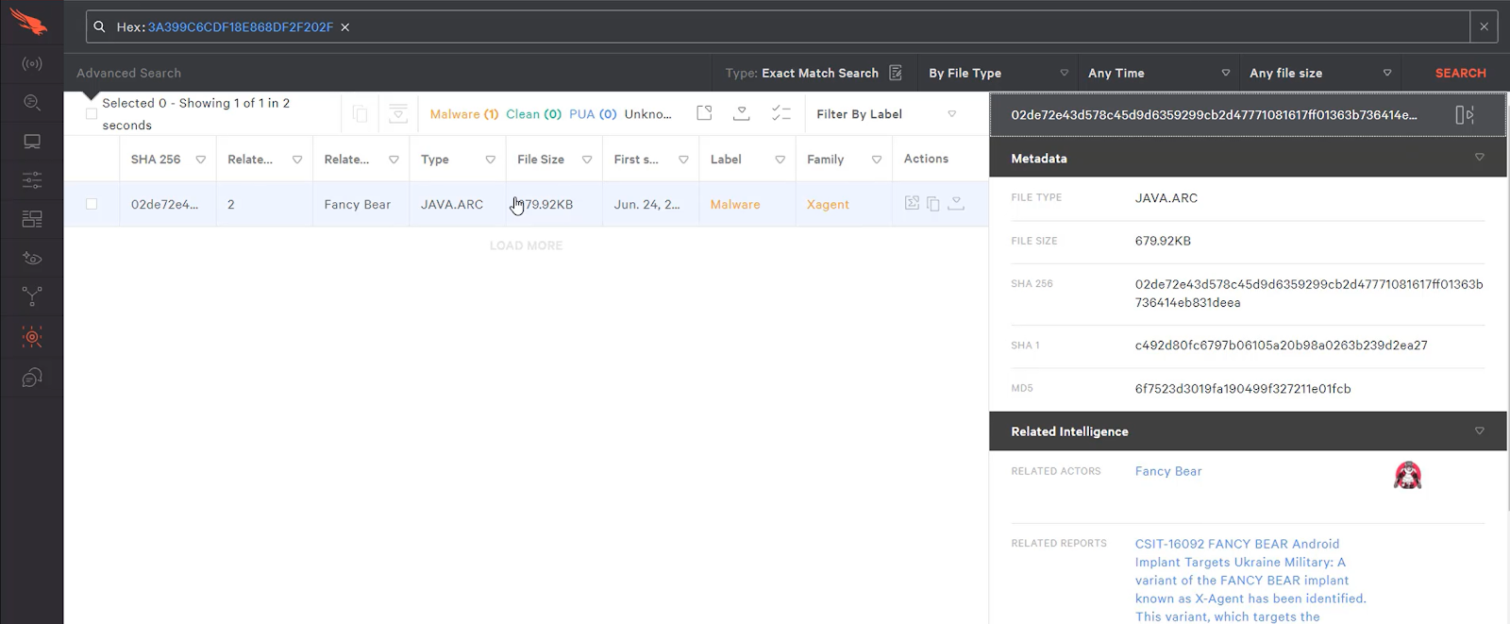Click the Actions column header

point(926,159)
